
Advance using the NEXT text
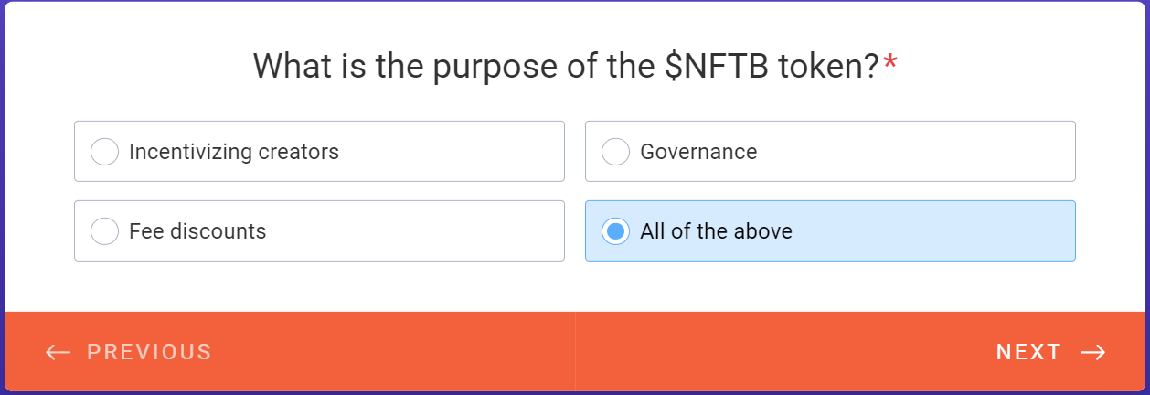point(1028,353)
